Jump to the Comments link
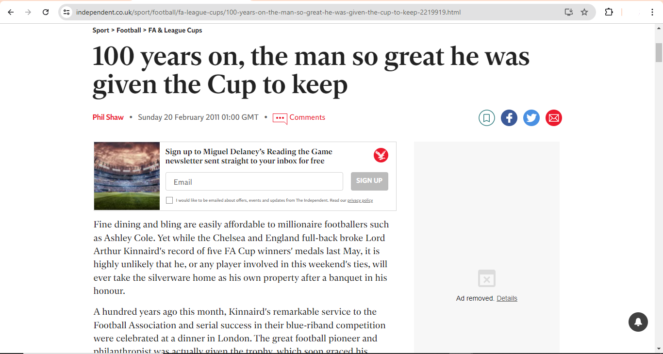This screenshot has height=354, width=663. [307, 117]
